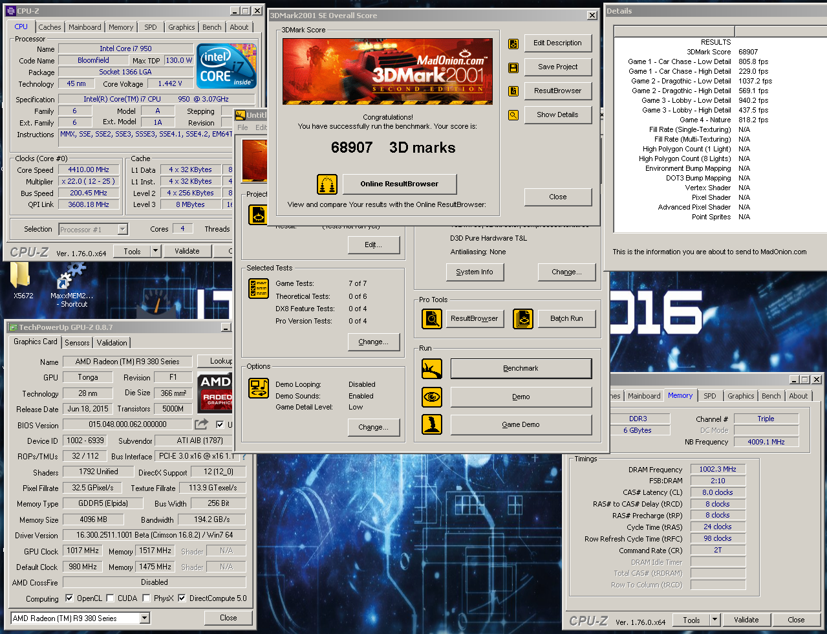Click the 3DMark2001 banner image
The height and width of the screenshot is (634, 827).
click(x=387, y=71)
